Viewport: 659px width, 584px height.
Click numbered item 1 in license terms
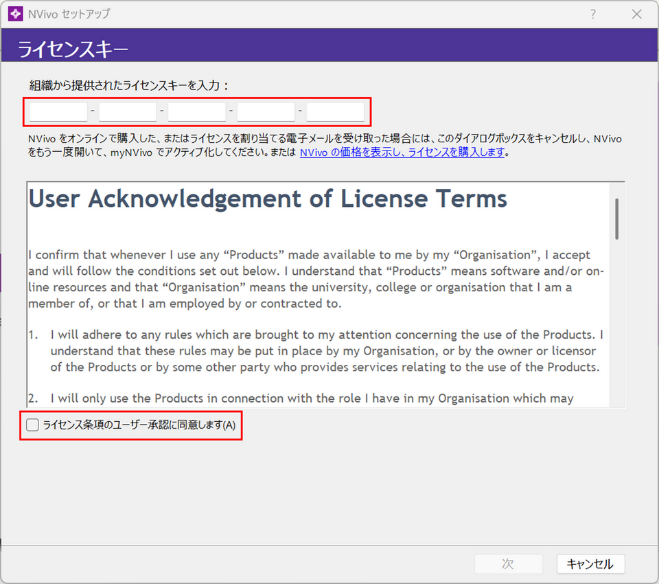pos(323,350)
